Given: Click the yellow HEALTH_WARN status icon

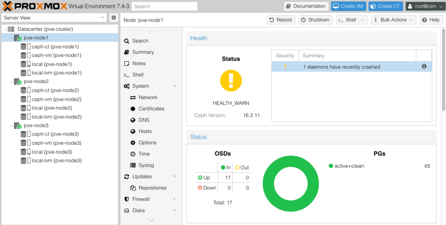Looking at the screenshot, I should (231, 81).
